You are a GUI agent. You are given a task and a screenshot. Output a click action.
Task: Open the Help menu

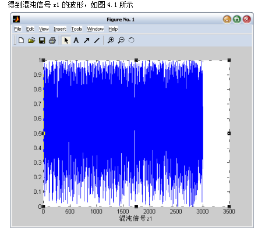point(113,29)
